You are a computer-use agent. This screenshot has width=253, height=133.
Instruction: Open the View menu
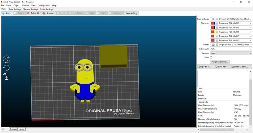[x=33, y=5]
